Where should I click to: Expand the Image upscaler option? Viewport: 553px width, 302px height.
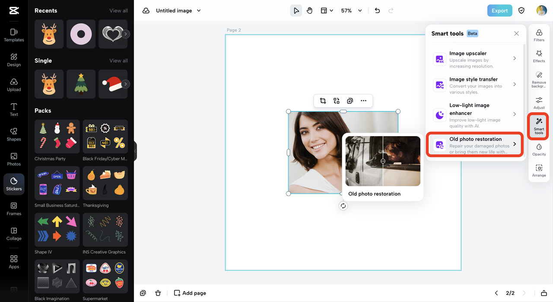coord(475,59)
